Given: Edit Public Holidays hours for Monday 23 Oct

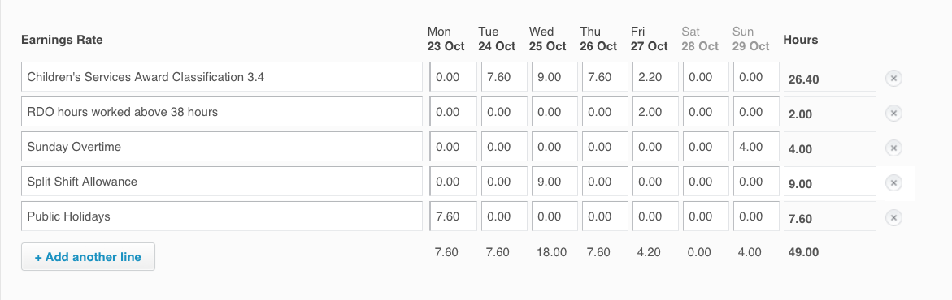Looking at the screenshot, I should coord(453,216).
